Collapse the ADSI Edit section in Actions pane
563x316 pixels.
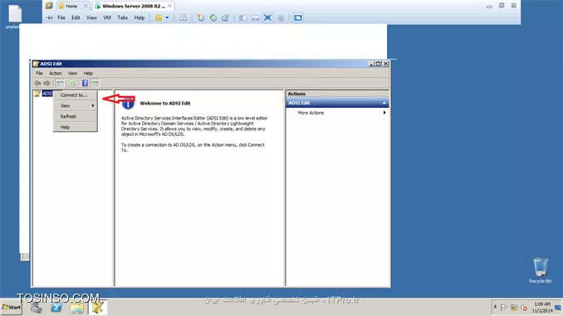click(384, 103)
